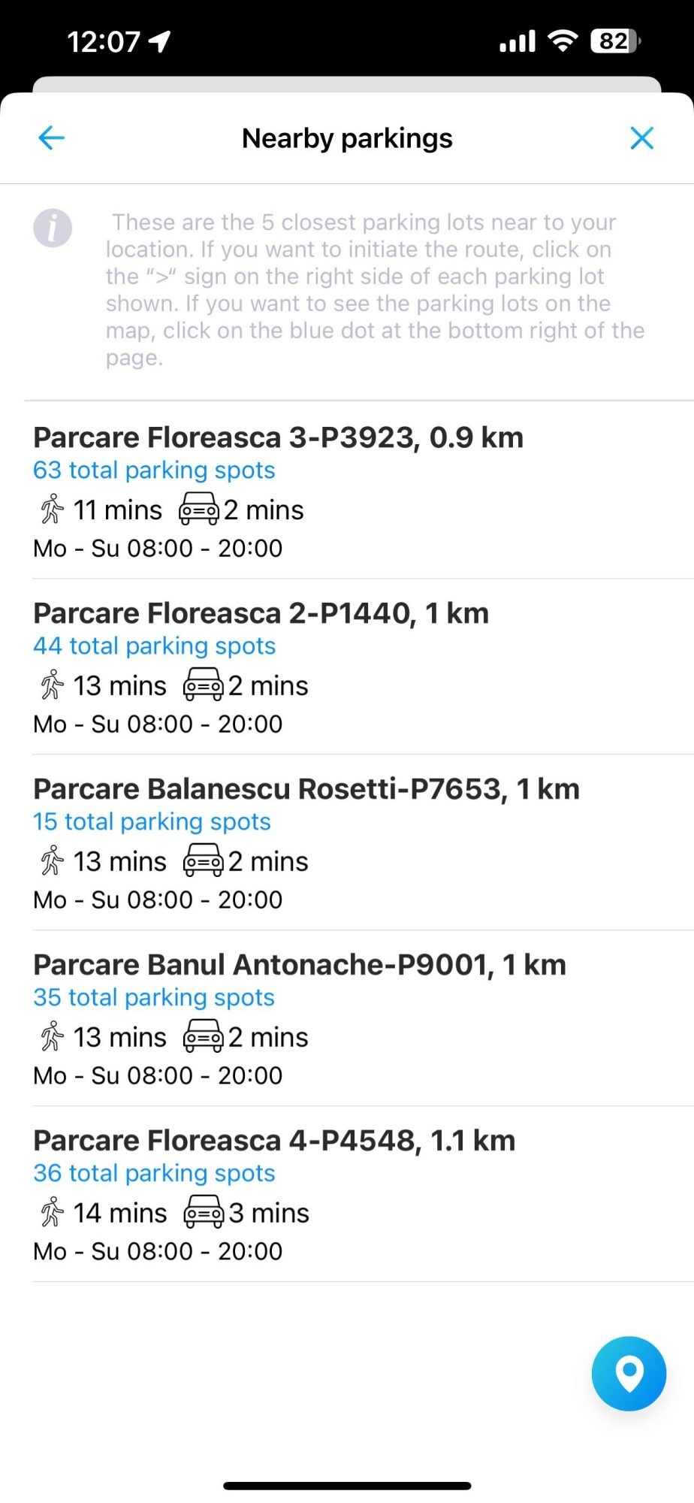The image size is (694, 1503).
Task: Open Parcare Banul Antonache-P9001 listing
Action: pos(299,965)
